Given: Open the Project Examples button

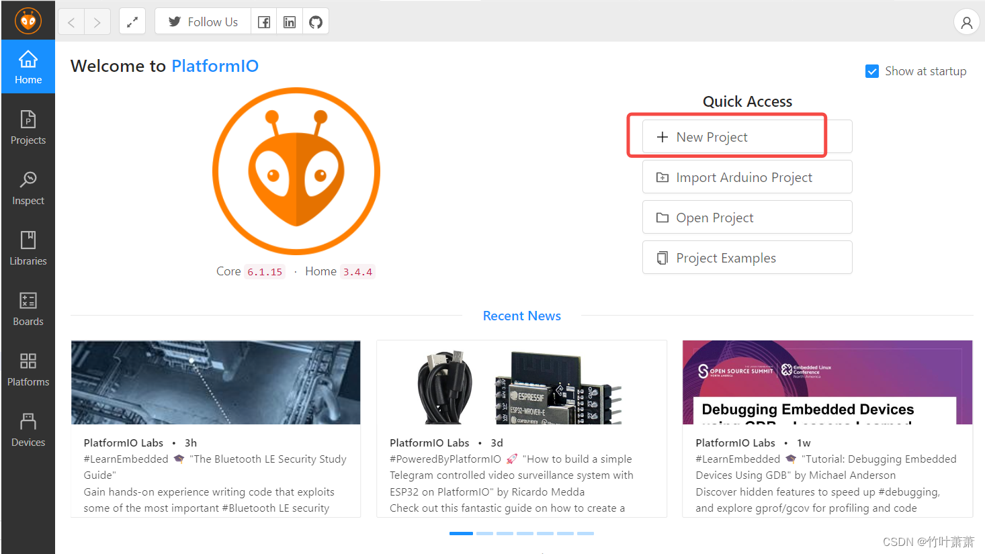Looking at the screenshot, I should 747,258.
